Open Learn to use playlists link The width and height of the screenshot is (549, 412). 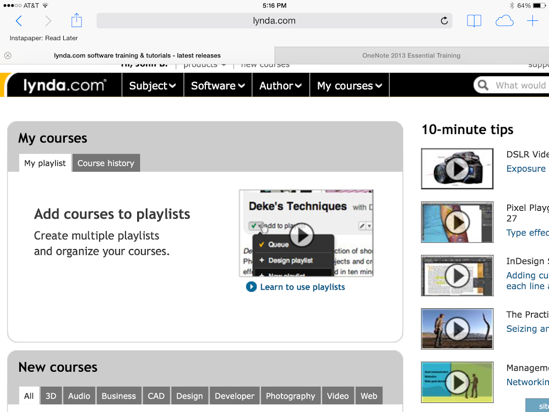(x=302, y=287)
